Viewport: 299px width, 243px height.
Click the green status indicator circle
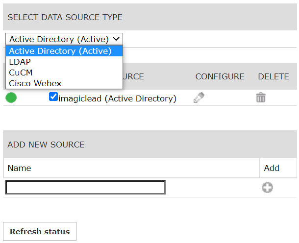(x=11, y=98)
